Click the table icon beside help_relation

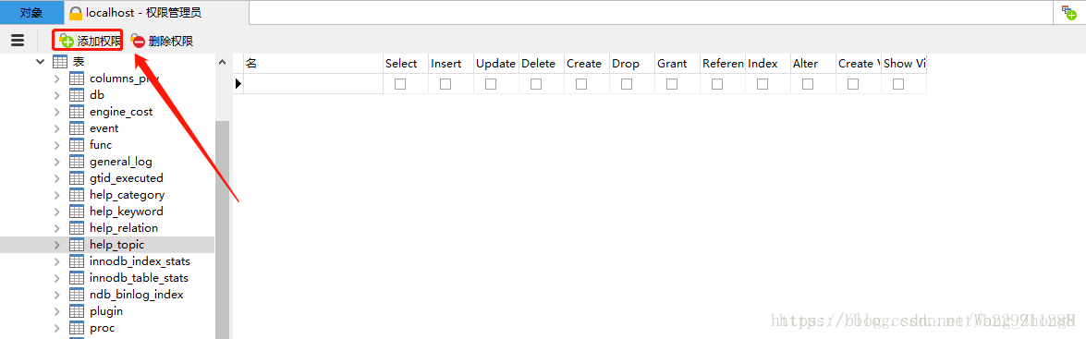[77, 227]
